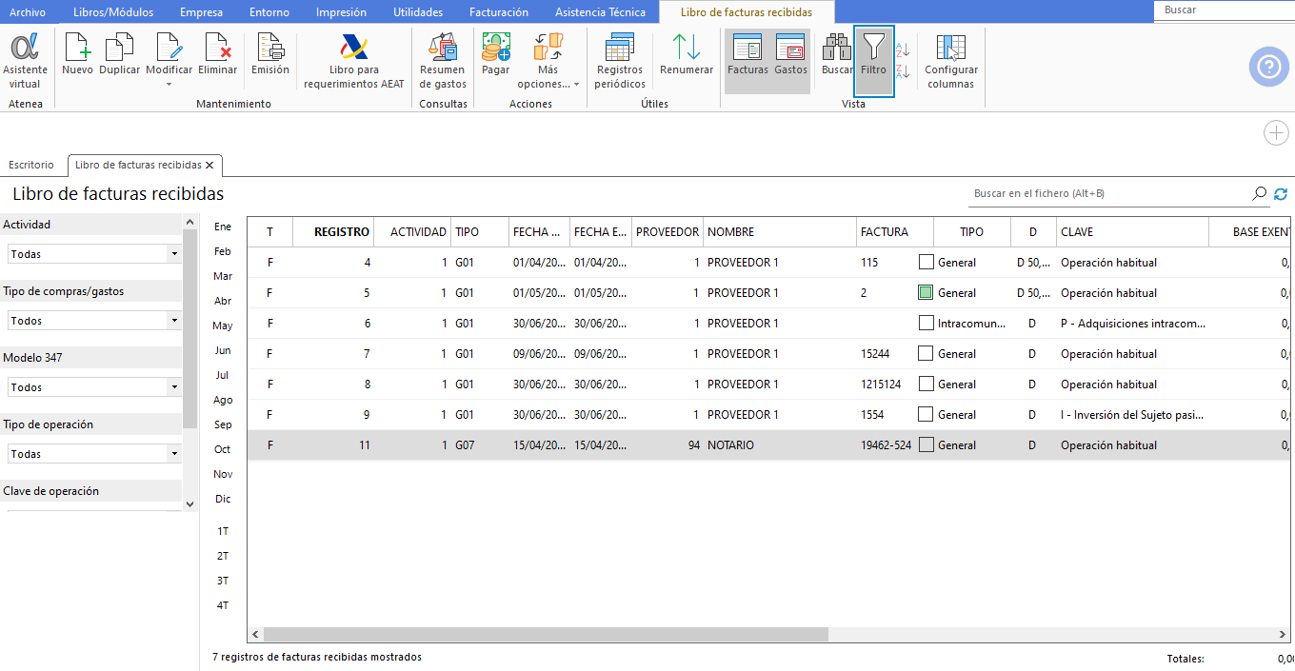Open the Tipo de operación dropdown
1295x671 pixels.
(94, 454)
